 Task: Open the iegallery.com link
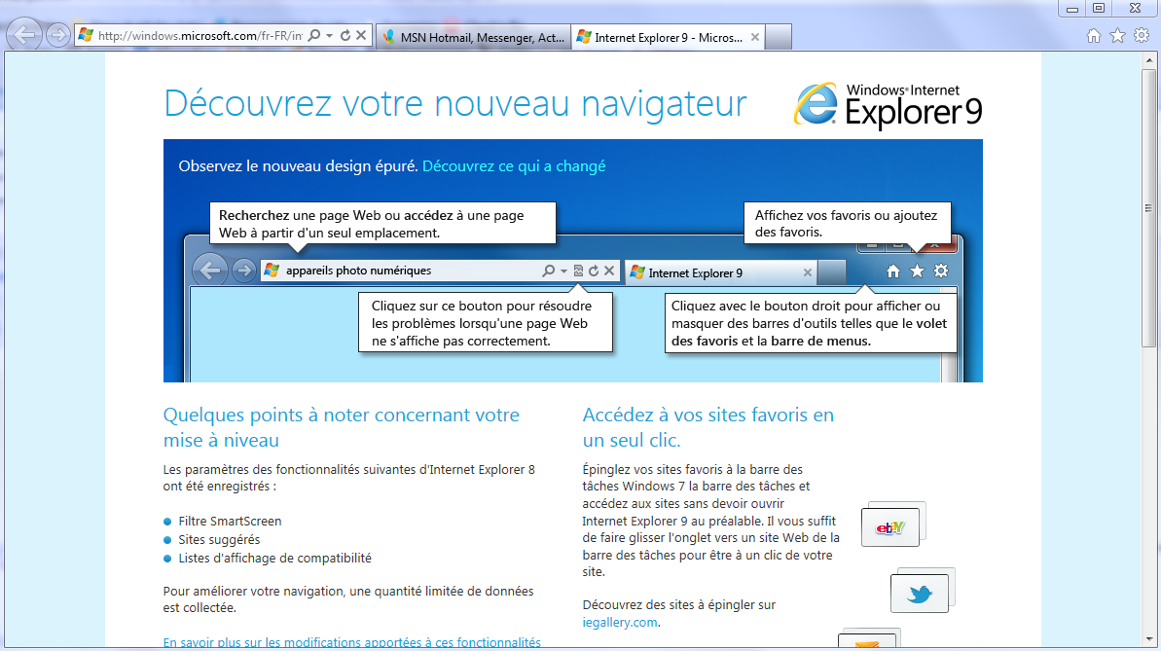pyautogui.click(x=620, y=622)
